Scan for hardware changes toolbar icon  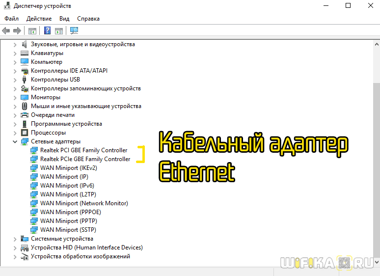[74, 30]
